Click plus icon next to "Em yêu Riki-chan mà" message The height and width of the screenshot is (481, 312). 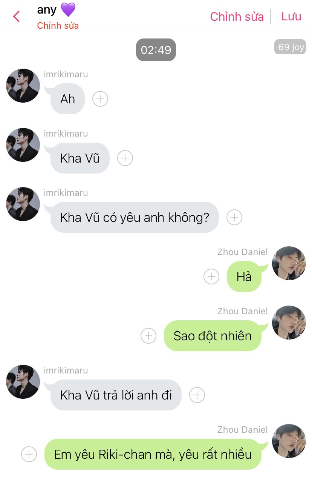[29, 454]
